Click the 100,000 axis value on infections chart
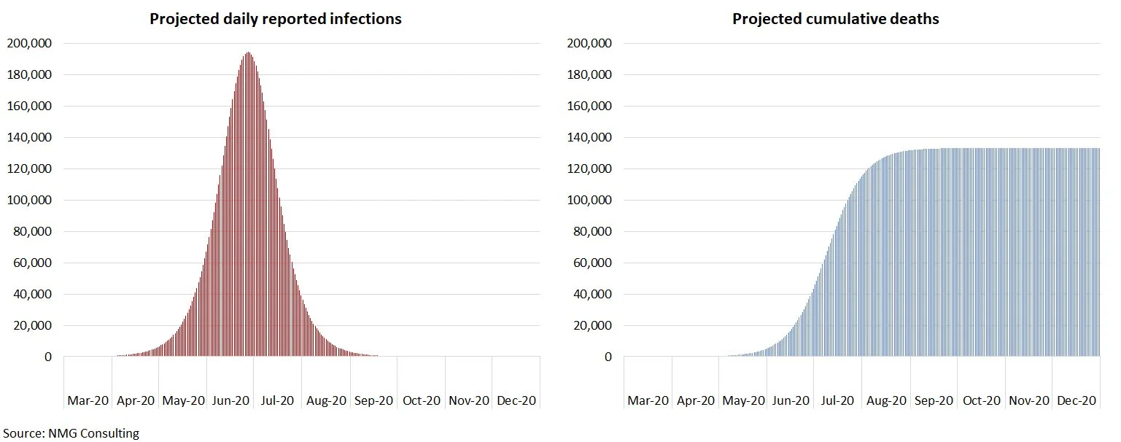This screenshot has width=1121, height=442. click(29, 200)
